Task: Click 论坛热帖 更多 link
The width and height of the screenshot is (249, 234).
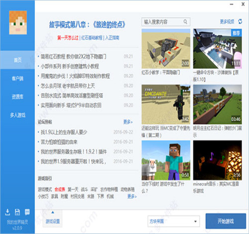Action: pyautogui.click(x=128, y=122)
